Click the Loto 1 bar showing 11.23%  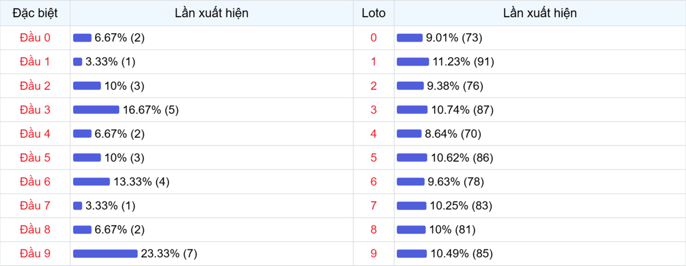click(413, 62)
